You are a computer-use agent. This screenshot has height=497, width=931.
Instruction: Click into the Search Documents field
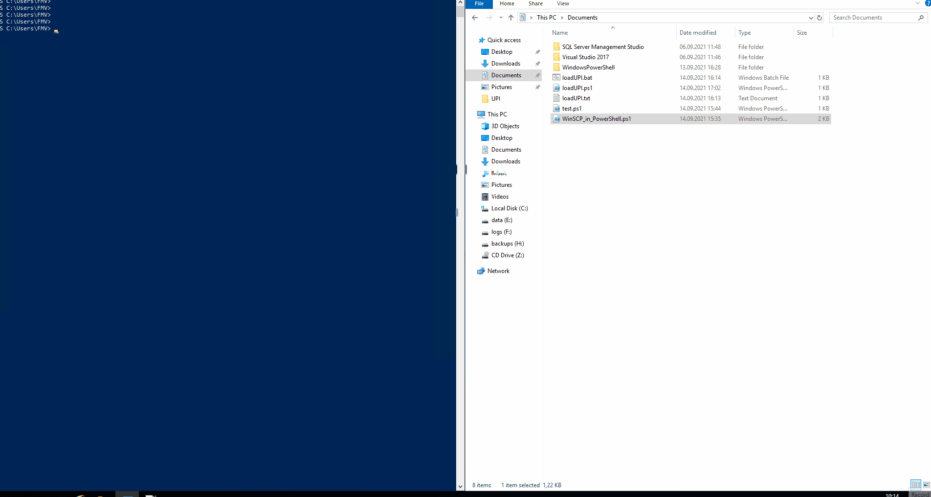click(x=873, y=18)
